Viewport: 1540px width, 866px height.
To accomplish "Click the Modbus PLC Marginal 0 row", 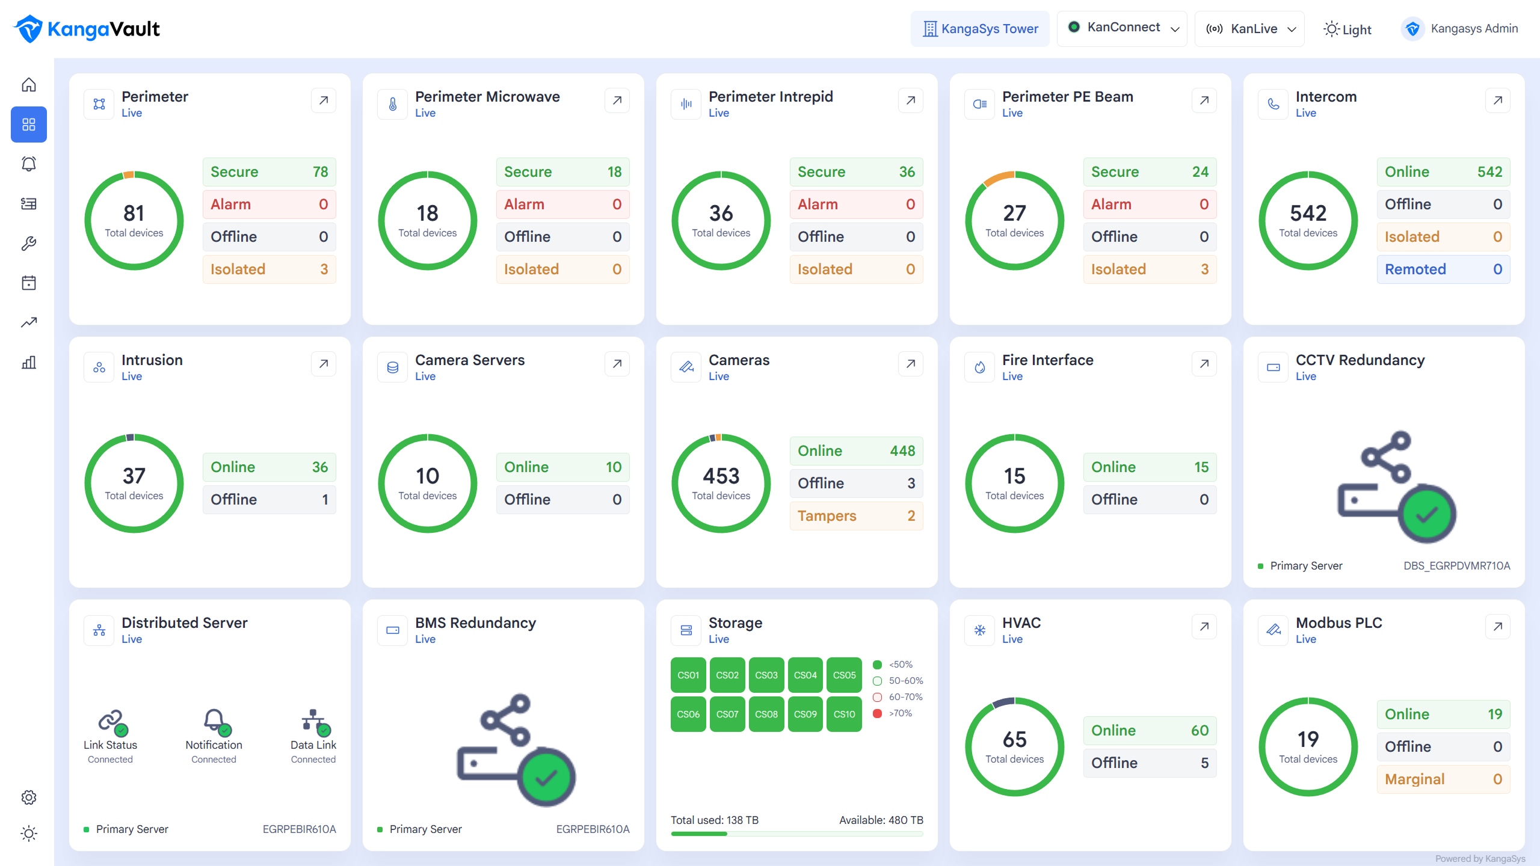I will 1444,779.
